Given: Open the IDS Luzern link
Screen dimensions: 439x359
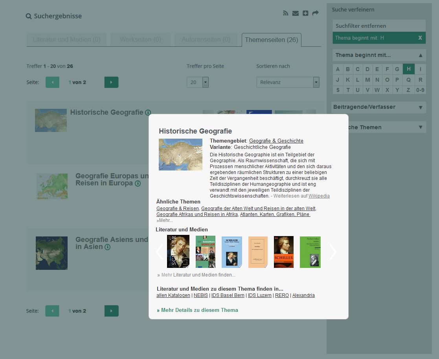Looking at the screenshot, I should pos(259,295).
